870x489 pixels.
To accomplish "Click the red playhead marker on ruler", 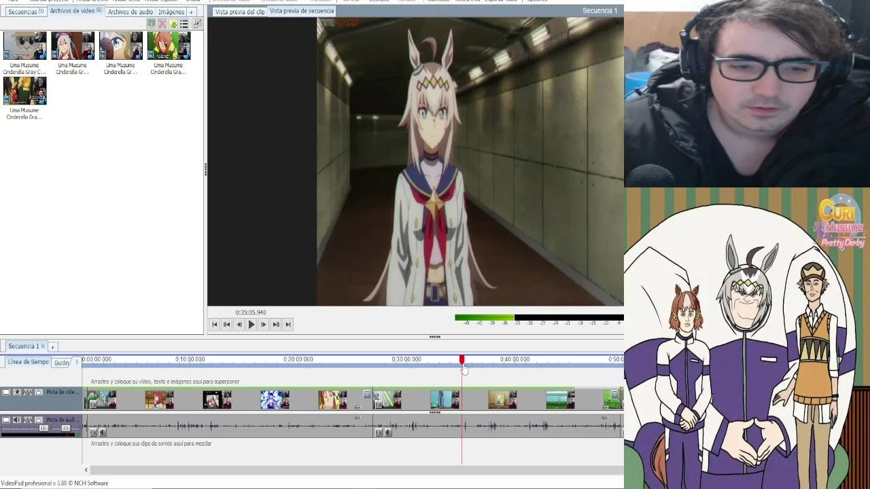I will pos(462,360).
